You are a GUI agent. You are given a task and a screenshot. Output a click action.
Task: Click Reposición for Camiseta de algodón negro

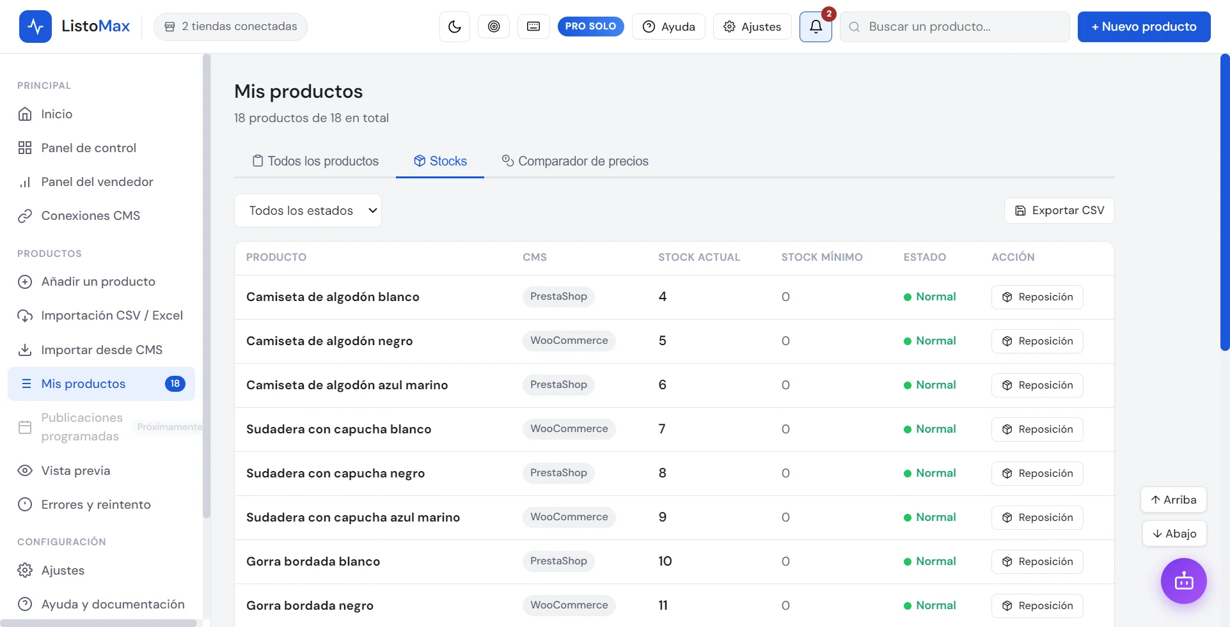1037,341
